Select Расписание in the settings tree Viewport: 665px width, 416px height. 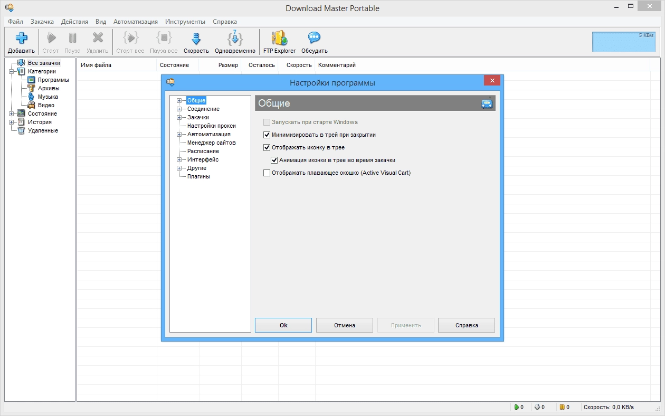click(x=203, y=151)
